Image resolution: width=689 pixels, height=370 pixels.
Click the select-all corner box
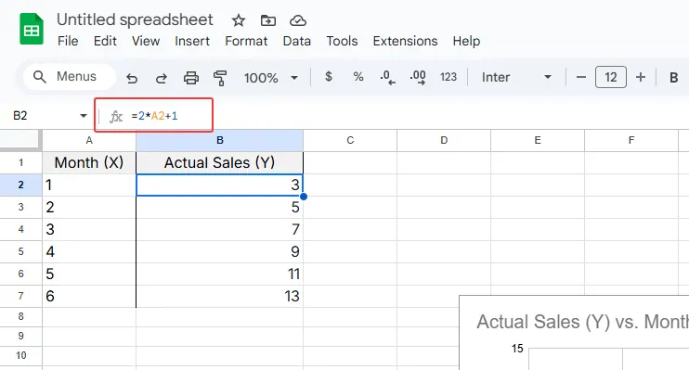pos(20,140)
